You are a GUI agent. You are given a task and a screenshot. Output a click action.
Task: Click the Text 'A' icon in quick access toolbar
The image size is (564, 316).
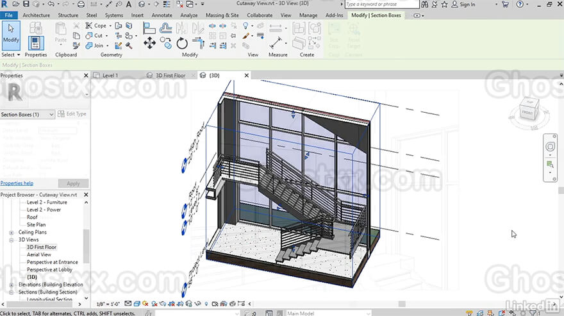128,4
